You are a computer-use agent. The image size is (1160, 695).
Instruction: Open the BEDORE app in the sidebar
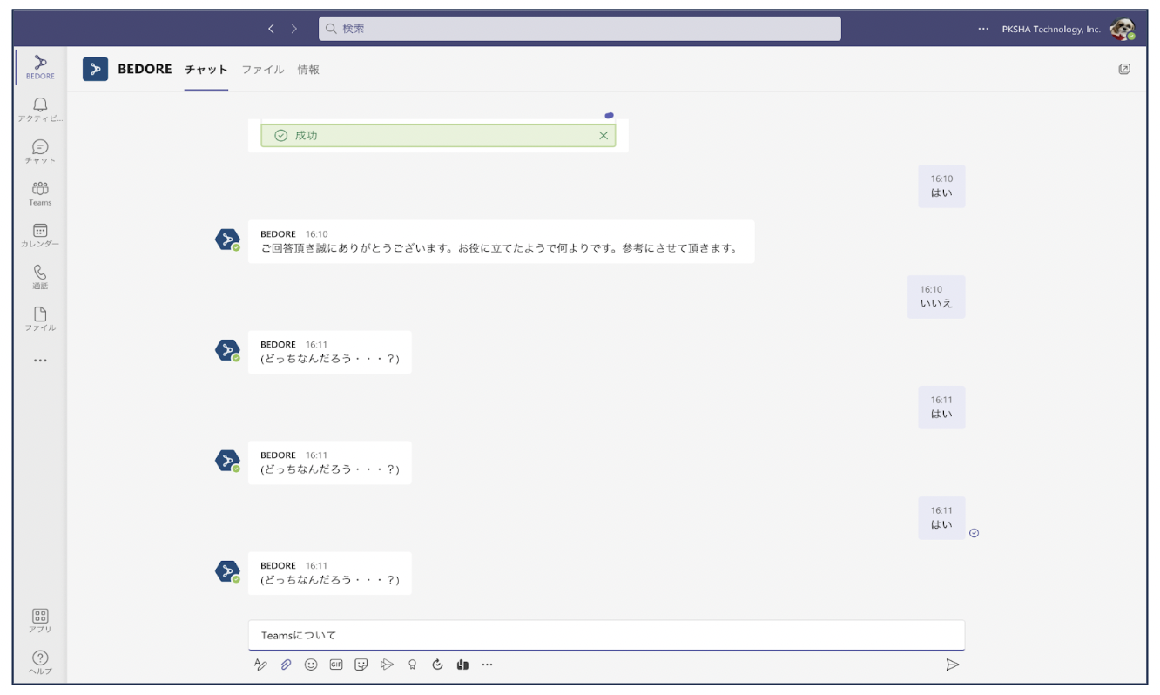(40, 67)
